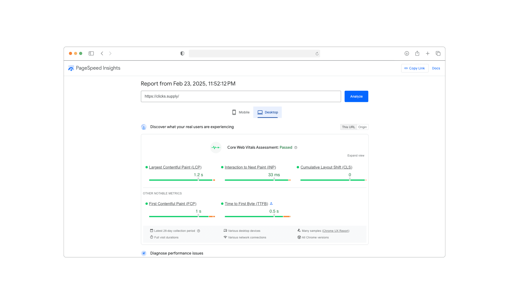Select the This URL toggle
The height and width of the screenshot is (305, 509).
(348, 127)
